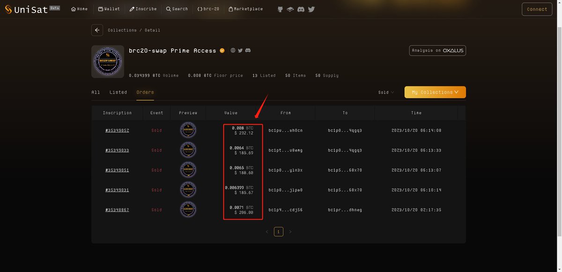Click the Time column header
Screen dimensions: 562x272
(x=416, y=113)
